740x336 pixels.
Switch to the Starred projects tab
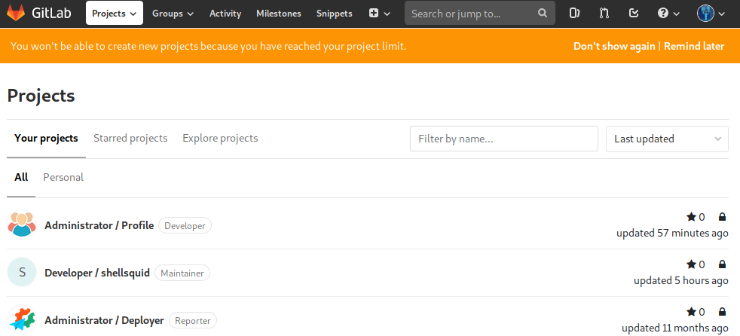[x=130, y=139]
